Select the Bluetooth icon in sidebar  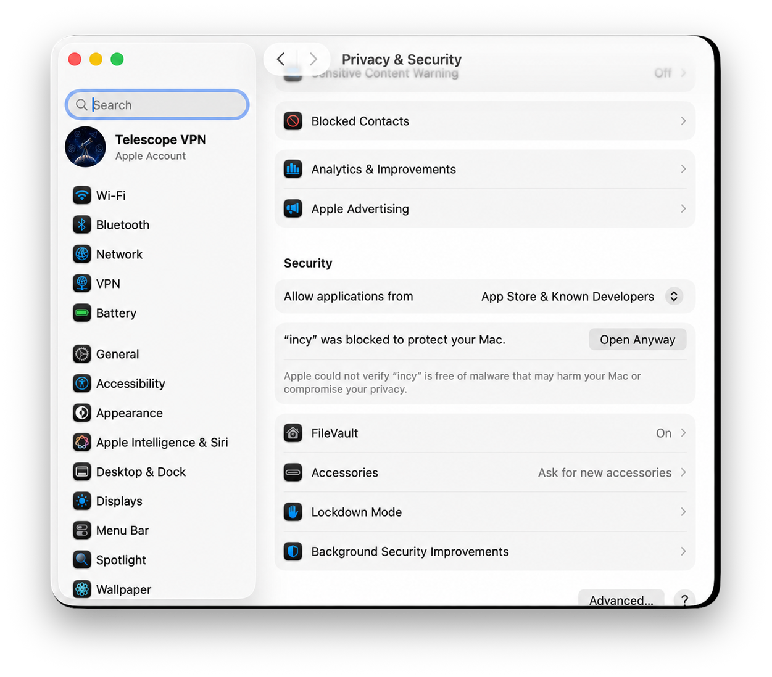click(82, 225)
